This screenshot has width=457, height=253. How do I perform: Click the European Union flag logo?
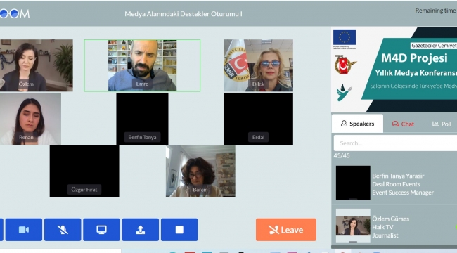345,37
